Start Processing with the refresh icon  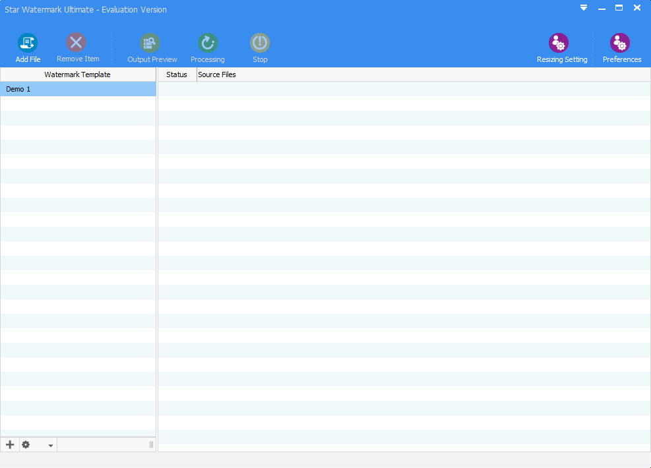208,43
